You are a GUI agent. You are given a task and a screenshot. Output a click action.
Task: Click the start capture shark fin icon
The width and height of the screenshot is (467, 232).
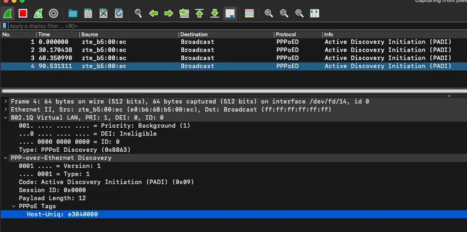tap(8, 13)
